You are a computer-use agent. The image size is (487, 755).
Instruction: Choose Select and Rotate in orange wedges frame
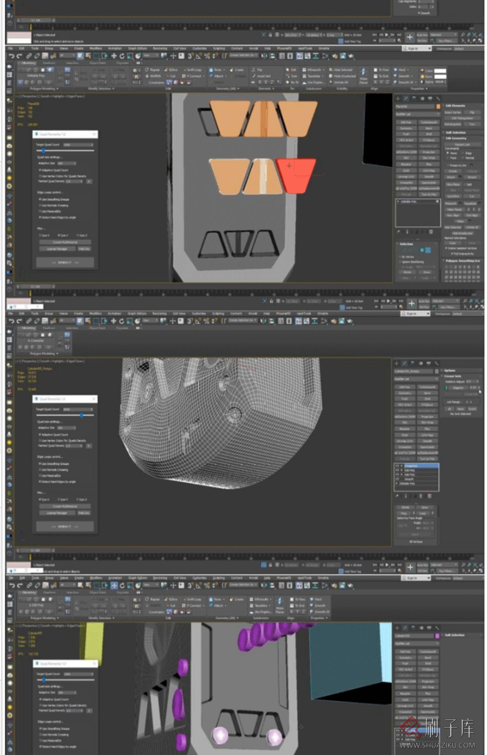pos(122,56)
